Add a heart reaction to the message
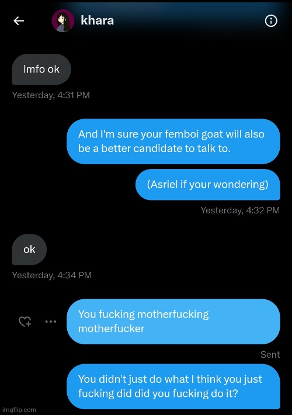Screen dimensions: 292x415 (25, 321)
